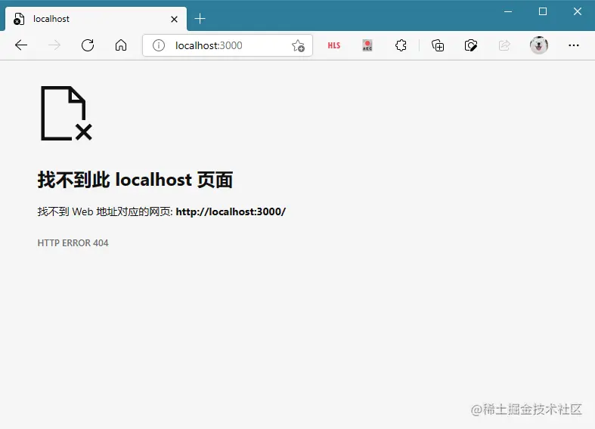
Task: Click the localhost tab error favicon
Action: (19, 19)
